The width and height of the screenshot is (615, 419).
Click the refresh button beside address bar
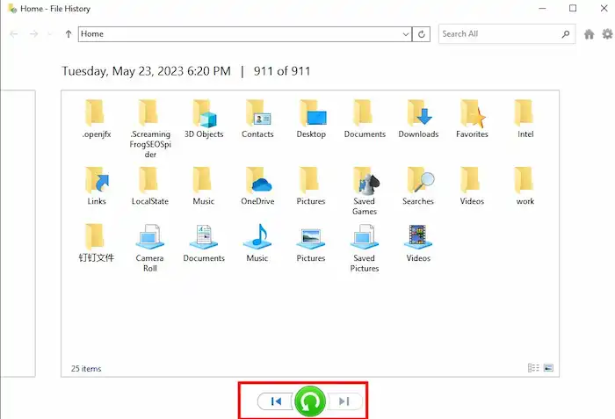point(423,34)
